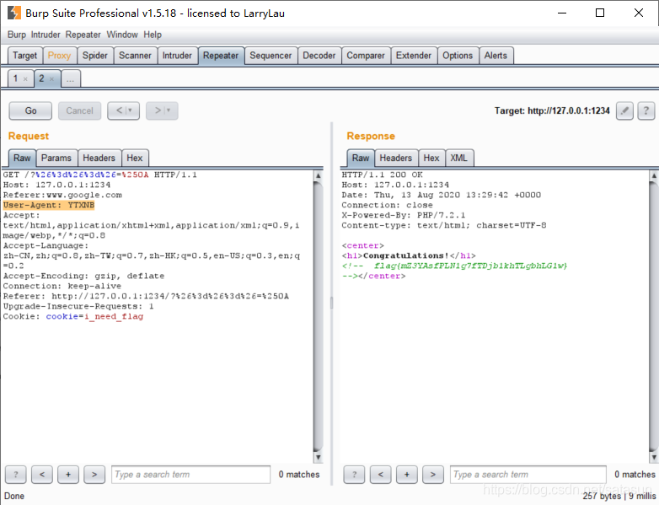
Task: Open a new Repeater tab via the ellipsis tab
Action: pos(71,78)
